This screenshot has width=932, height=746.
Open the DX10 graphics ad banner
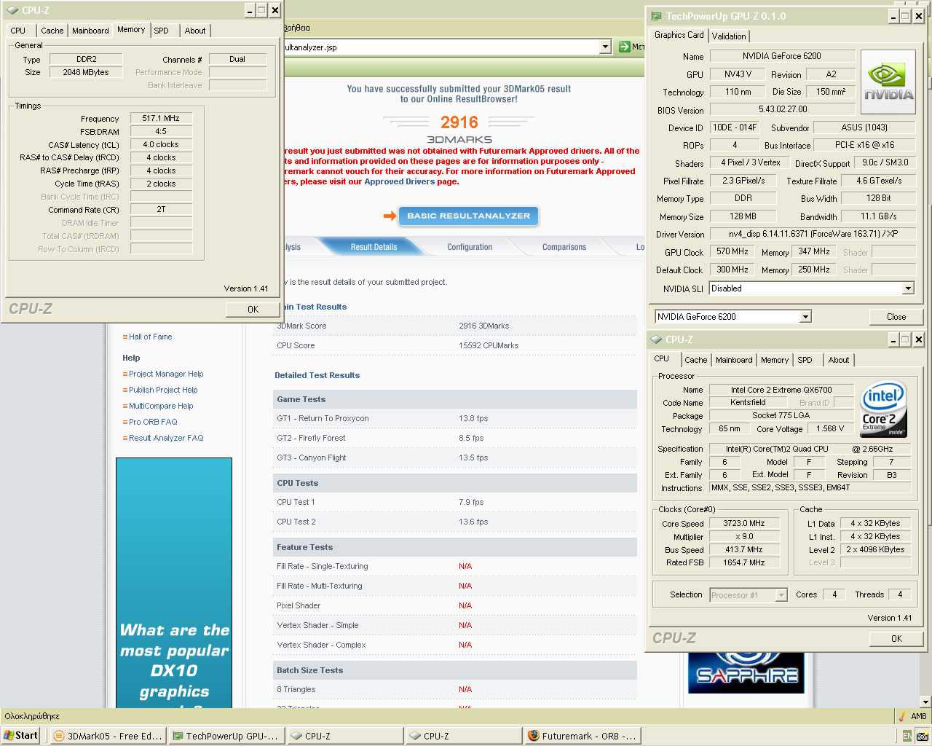click(x=174, y=583)
